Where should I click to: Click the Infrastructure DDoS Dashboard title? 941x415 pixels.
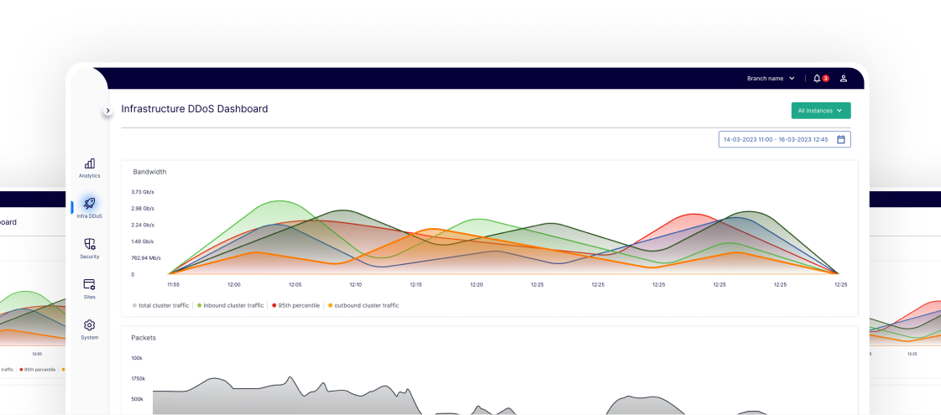195,109
